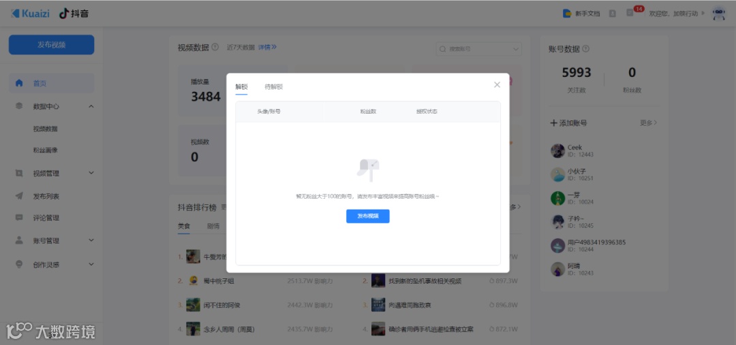Select the 剧情 ranking tab

tap(213, 226)
